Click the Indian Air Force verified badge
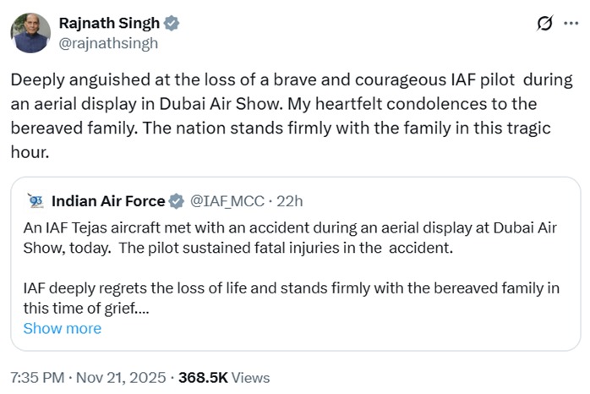 point(177,201)
